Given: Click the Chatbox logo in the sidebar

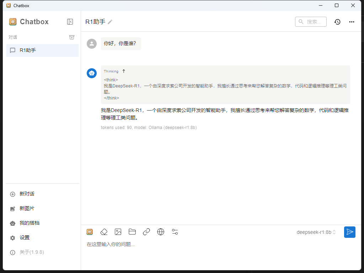Looking at the screenshot, I should [x=13, y=22].
